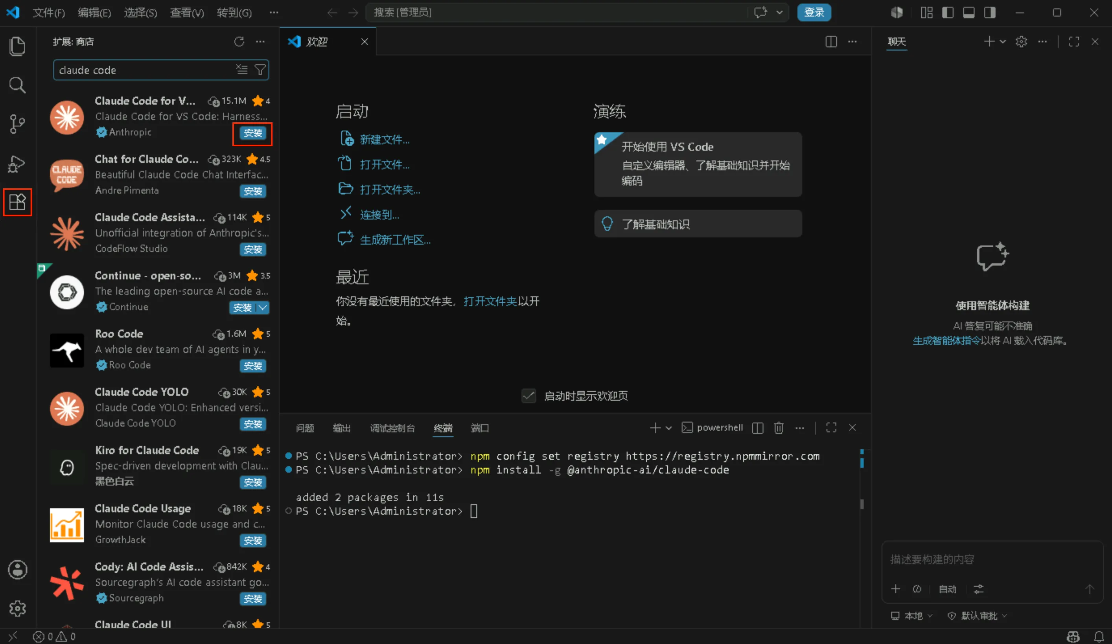Close the terminal panel
This screenshot has height=644, width=1112.
click(x=852, y=427)
